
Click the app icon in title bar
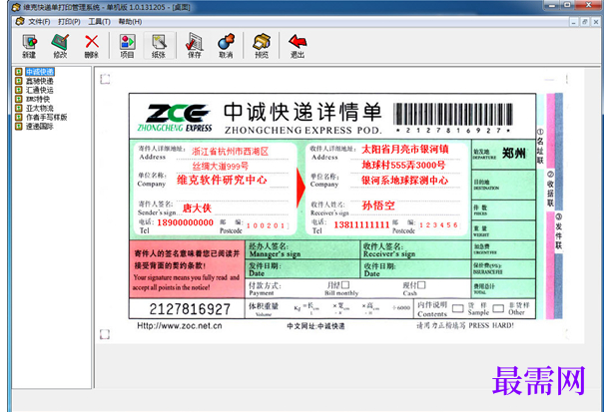click(x=16, y=7)
